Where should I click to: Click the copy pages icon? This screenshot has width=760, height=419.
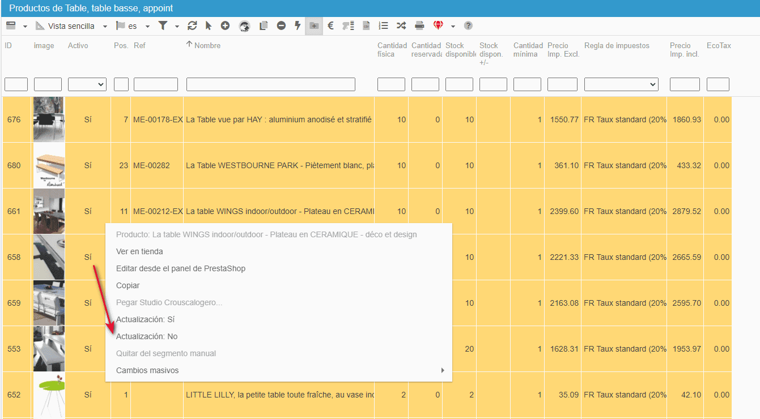coord(264,26)
